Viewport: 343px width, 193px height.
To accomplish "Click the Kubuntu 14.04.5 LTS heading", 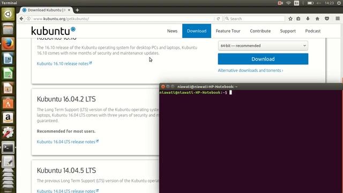I will [x=66, y=170].
